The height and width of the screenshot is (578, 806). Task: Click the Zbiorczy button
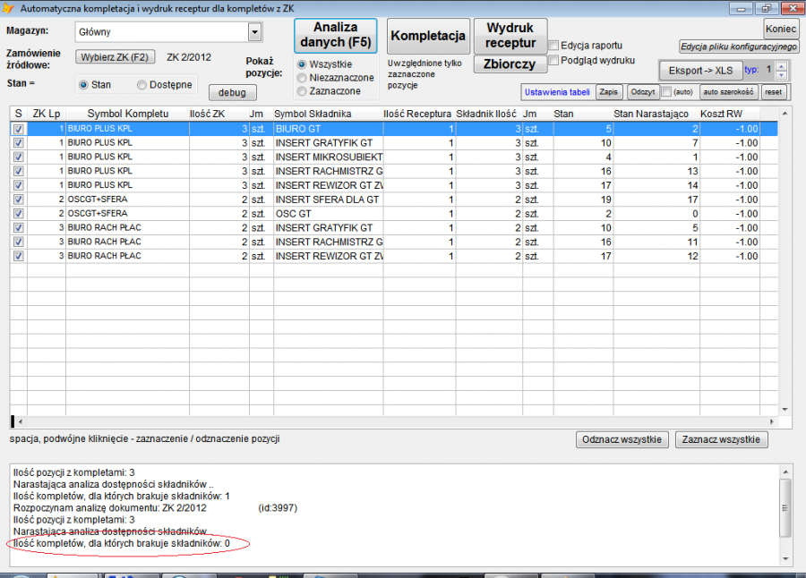coord(510,64)
